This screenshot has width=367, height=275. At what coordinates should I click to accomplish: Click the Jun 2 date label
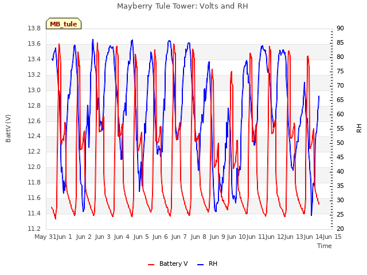(x=84, y=237)
